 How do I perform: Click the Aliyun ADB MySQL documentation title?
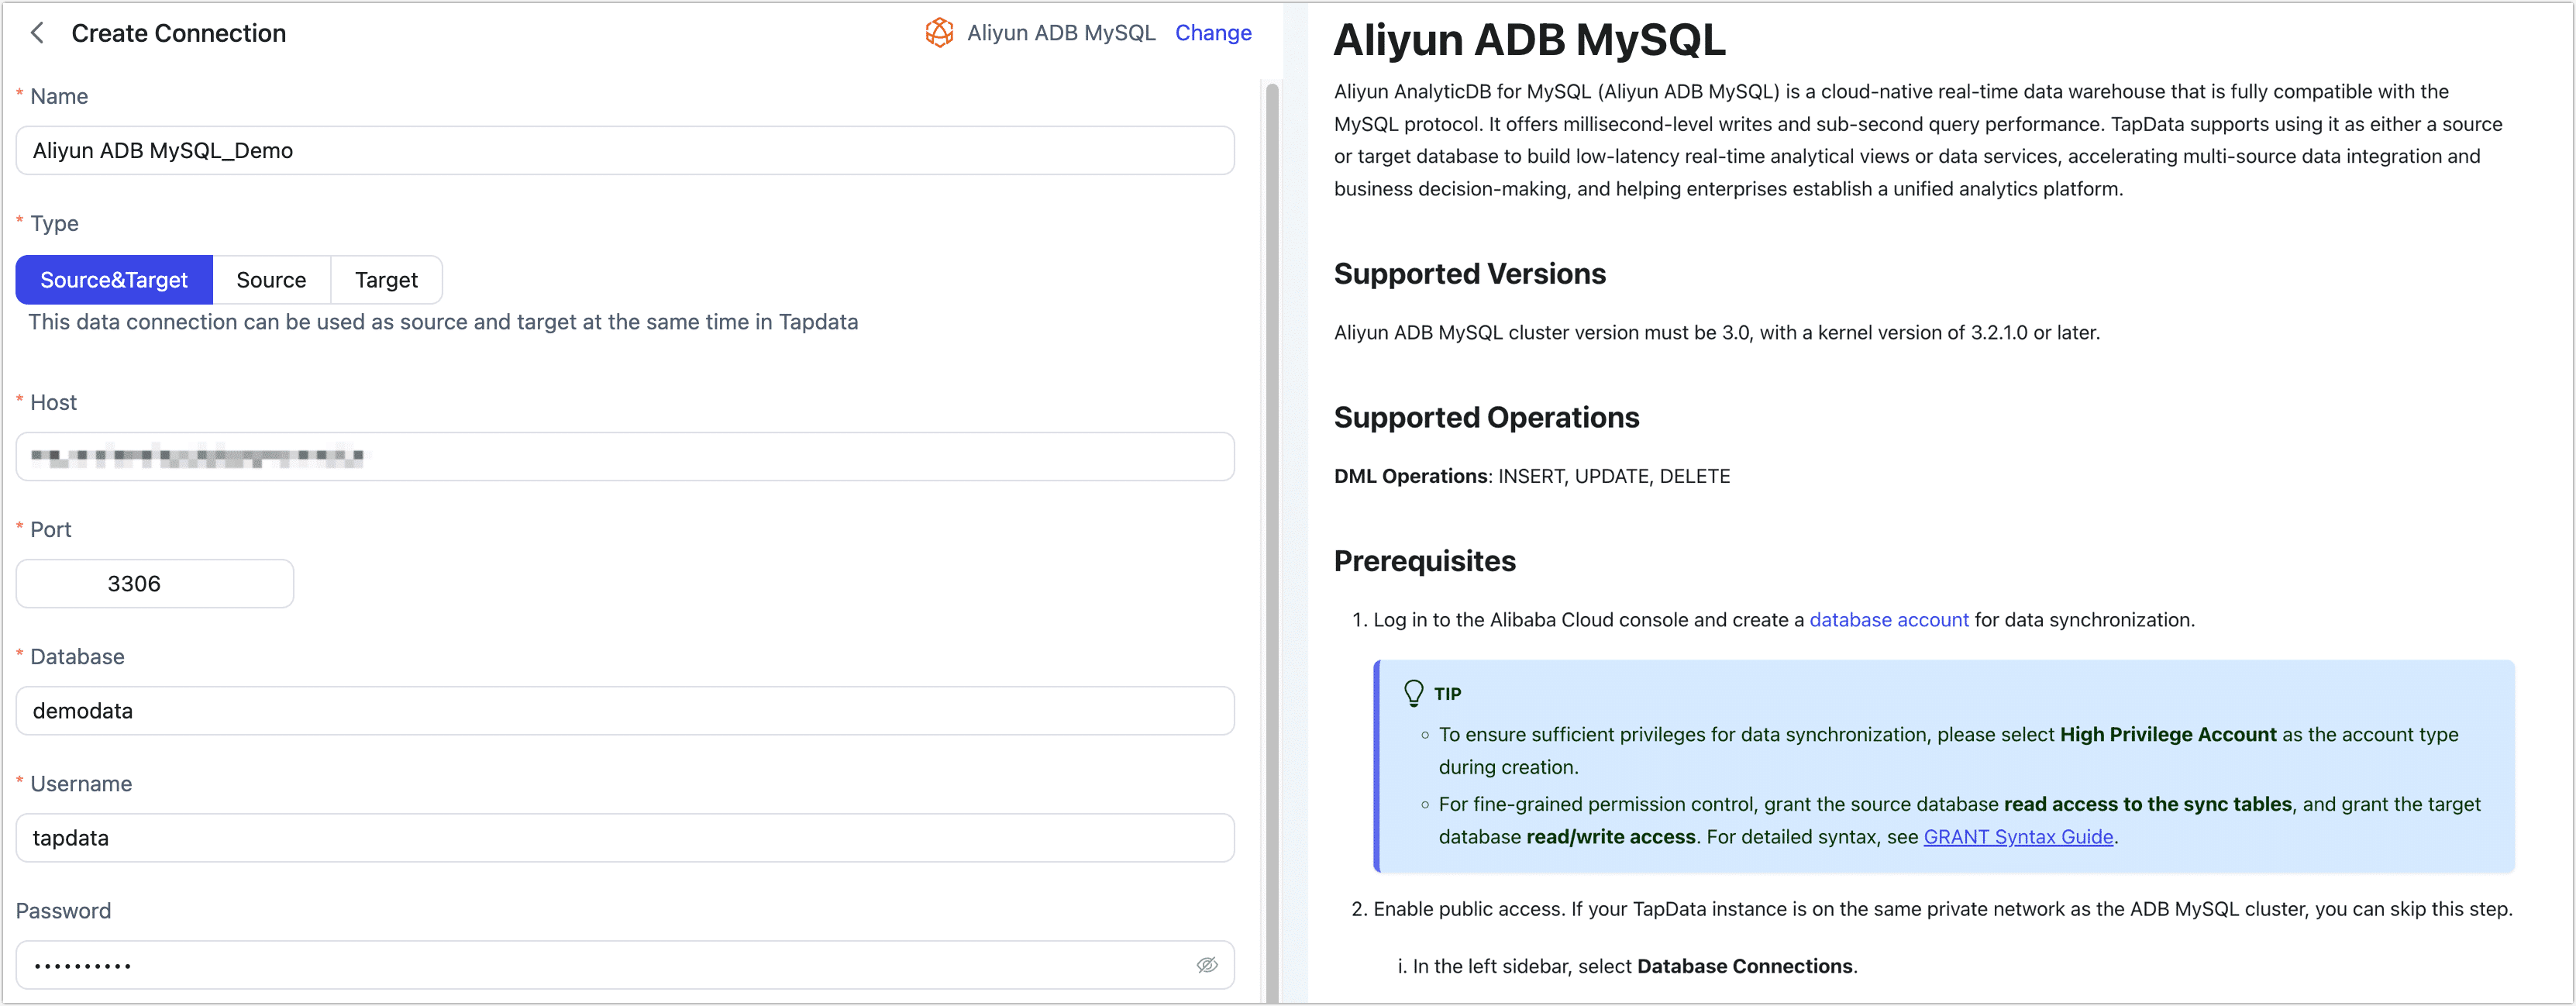(x=1529, y=41)
